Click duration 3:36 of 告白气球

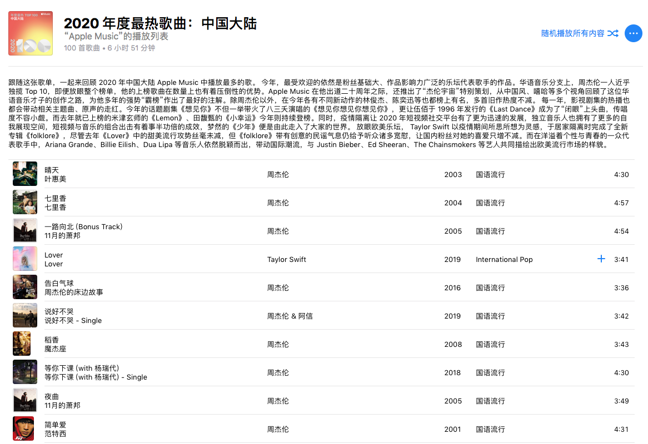[621, 287]
